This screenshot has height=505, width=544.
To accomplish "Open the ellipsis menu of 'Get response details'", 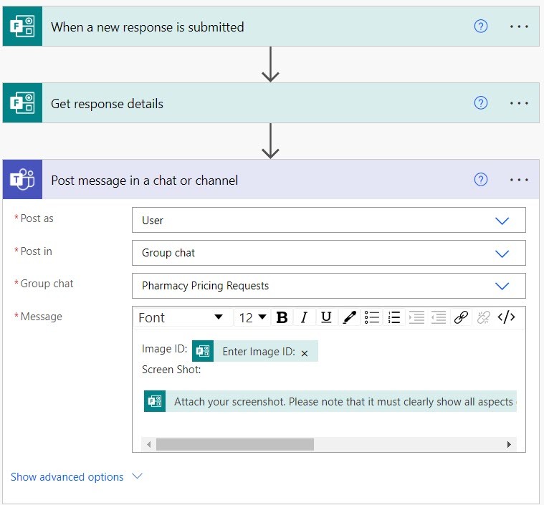I will pos(519,103).
